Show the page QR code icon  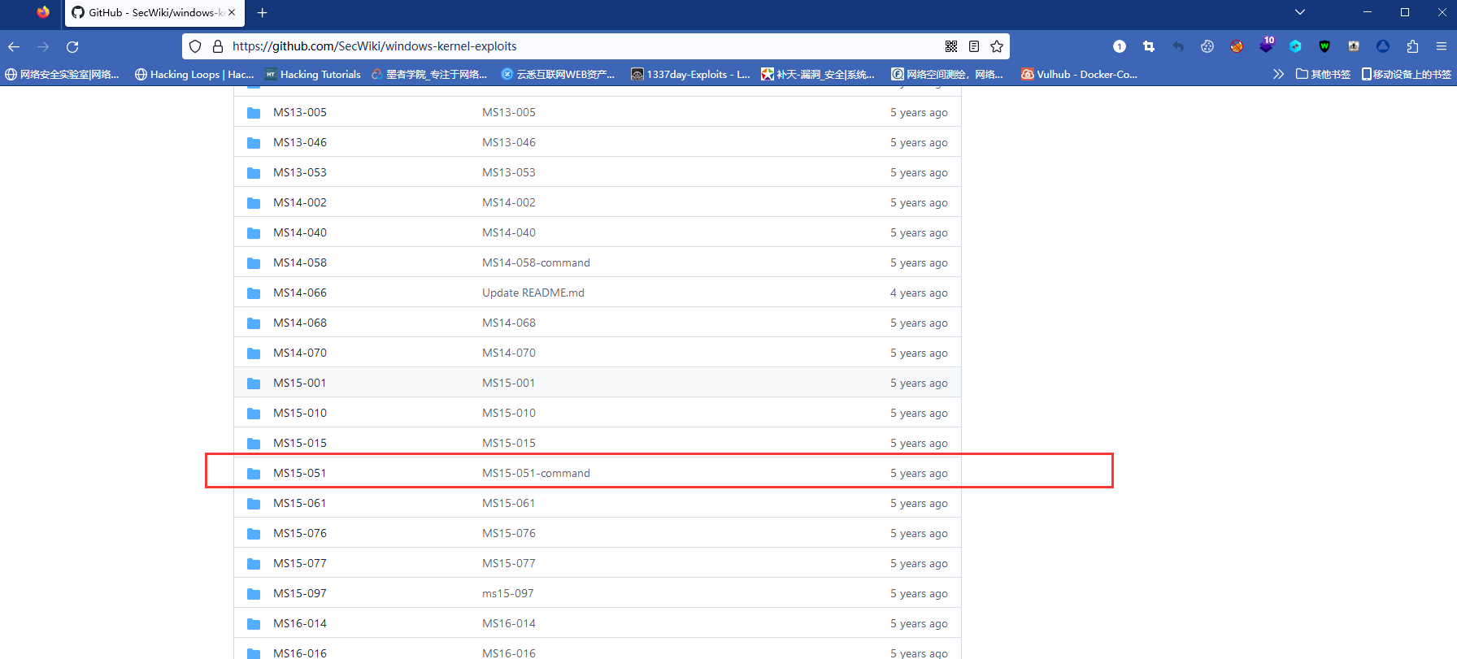click(951, 46)
